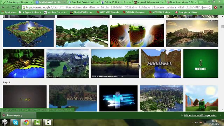Screen dimensions: 224x126
Task: Open the taskbar clock and date
Action: pyautogui.click(x=214, y=123)
